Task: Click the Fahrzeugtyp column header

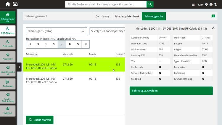Action: [x=32, y=54]
